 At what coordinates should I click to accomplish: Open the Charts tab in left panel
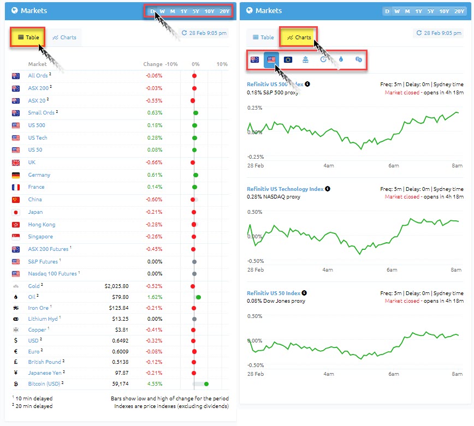coord(64,38)
